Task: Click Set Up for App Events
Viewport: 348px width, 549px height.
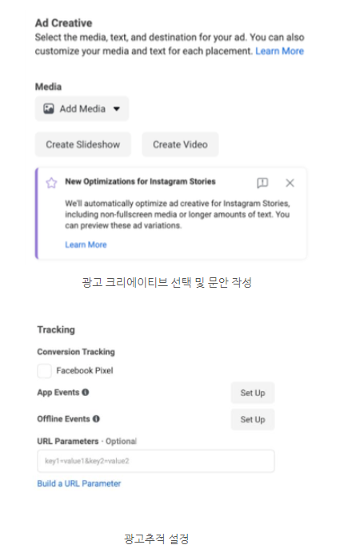Action: click(x=253, y=393)
